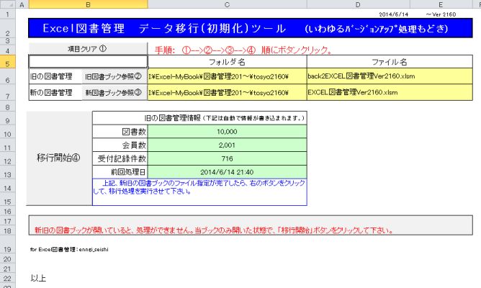This screenshot has height=288, width=481.
Task: Click back2EXCEL図書管理Ver2160.xlsm file name cell
Action: (390, 76)
